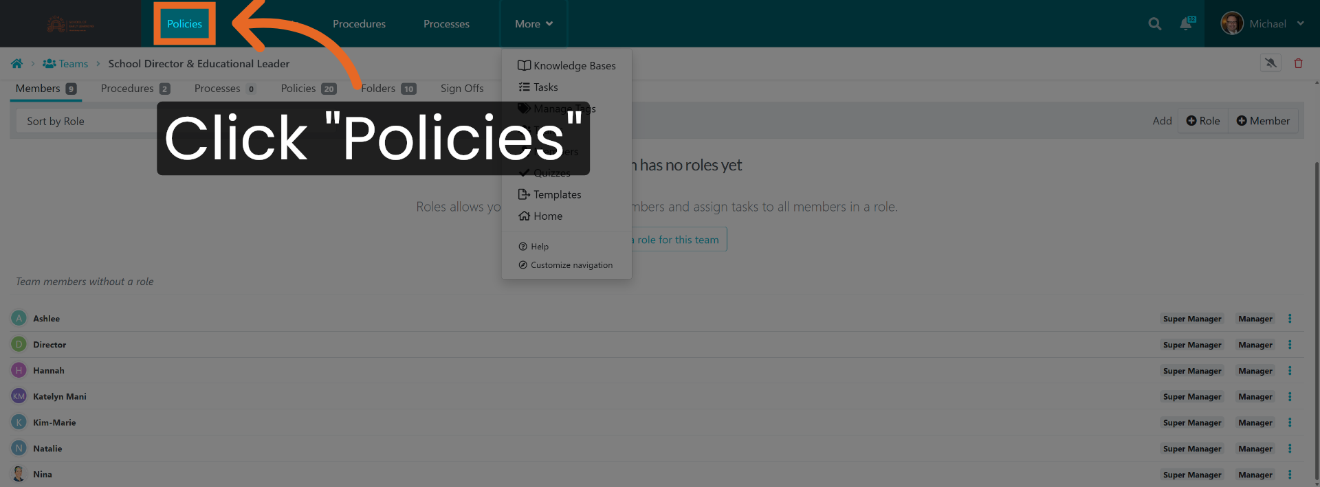Click Kim-Marie's avatar icon
Viewport: 1320px width, 487px height.
19,422
